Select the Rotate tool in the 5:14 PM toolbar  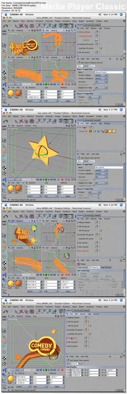[32, 26]
